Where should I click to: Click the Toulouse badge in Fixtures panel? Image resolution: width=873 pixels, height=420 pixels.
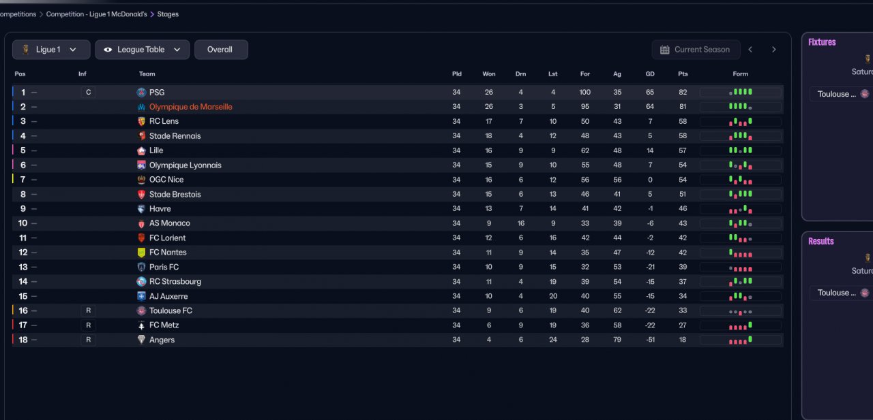click(x=865, y=94)
